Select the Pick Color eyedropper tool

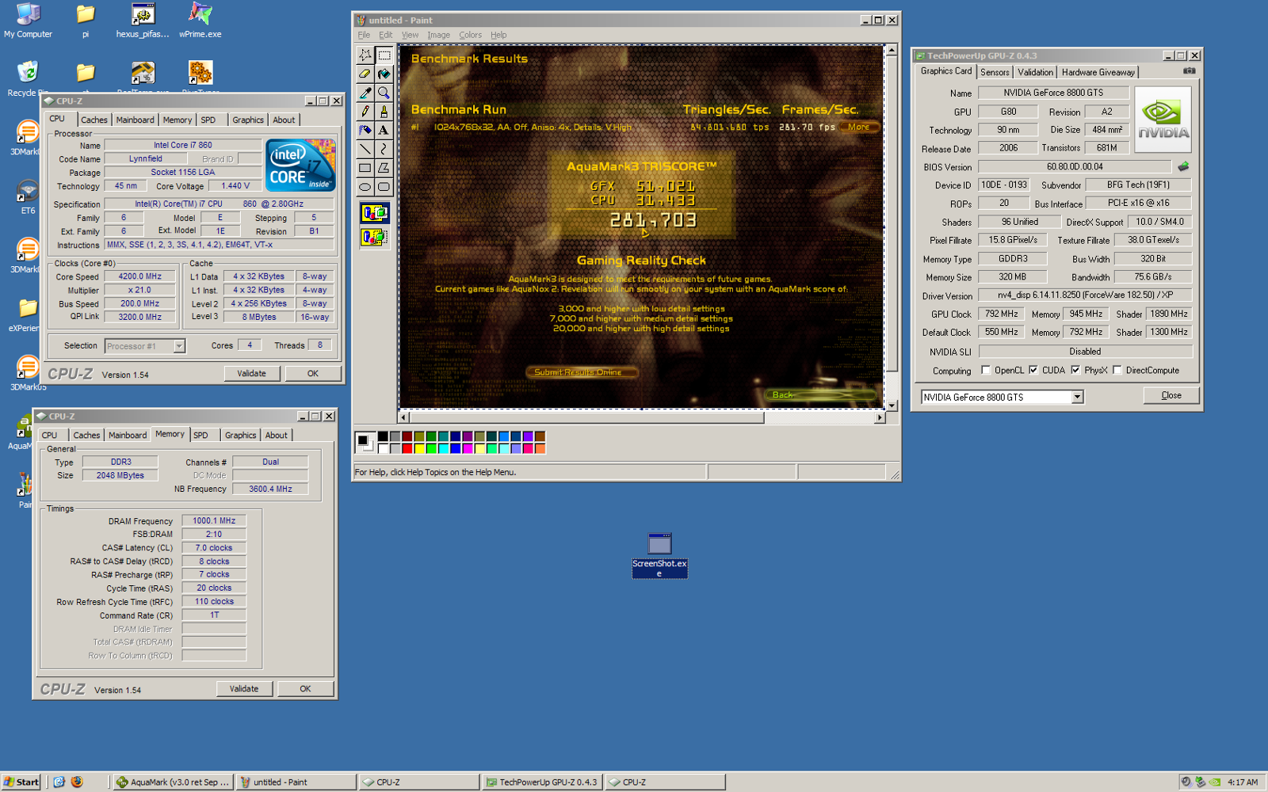click(365, 93)
